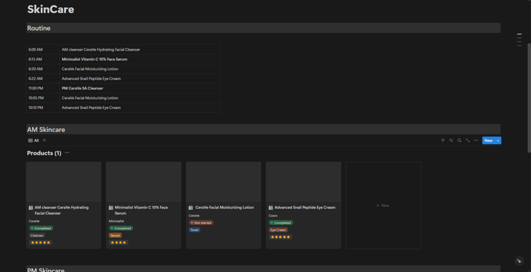This screenshot has width=531, height=272.
Task: Click the five-star rating on Eye Cream card
Action: coord(281,237)
